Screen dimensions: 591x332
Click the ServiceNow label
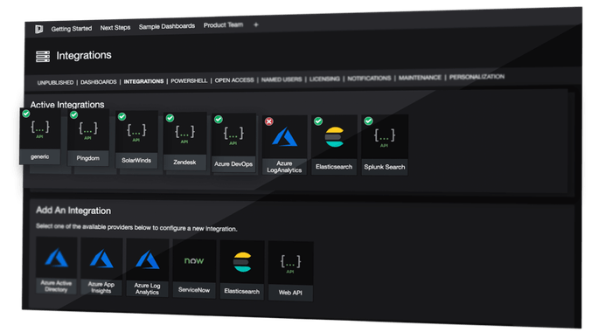click(x=194, y=290)
